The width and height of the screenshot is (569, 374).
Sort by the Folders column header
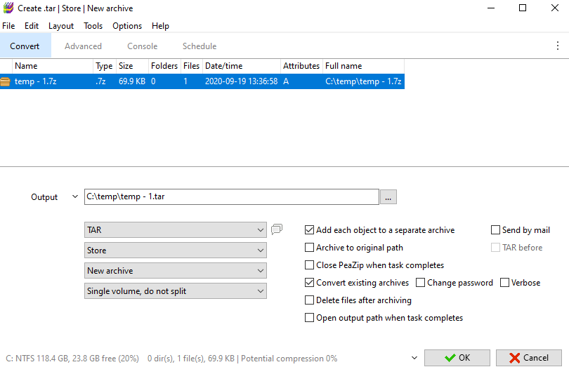coord(164,66)
